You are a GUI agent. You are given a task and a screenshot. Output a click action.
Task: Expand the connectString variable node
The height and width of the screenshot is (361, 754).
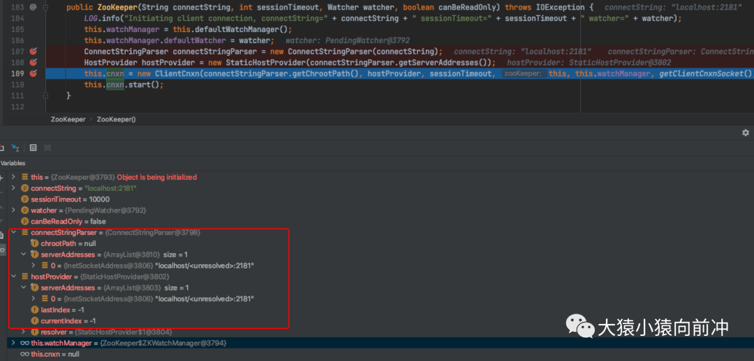(13, 188)
